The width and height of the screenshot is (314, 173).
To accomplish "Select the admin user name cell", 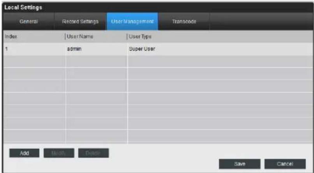I will tap(96, 49).
